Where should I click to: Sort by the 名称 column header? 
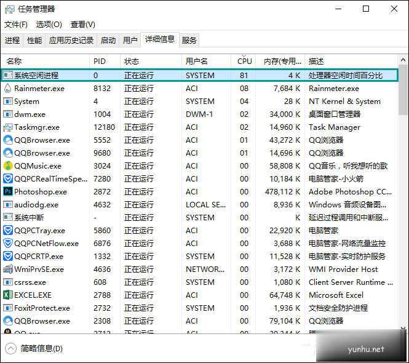[x=46, y=62]
